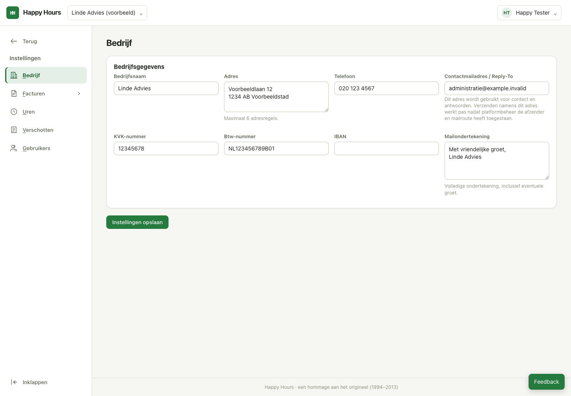Click the empty IBAN input field

[387, 148]
